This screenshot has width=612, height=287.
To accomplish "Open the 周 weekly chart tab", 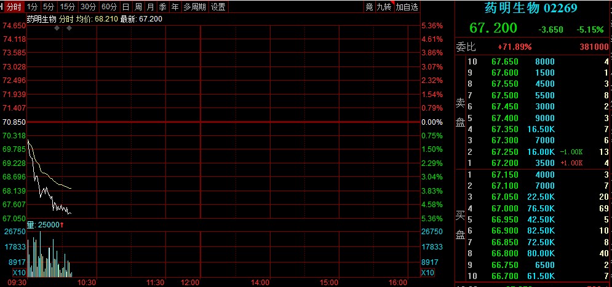I will click(x=138, y=7).
